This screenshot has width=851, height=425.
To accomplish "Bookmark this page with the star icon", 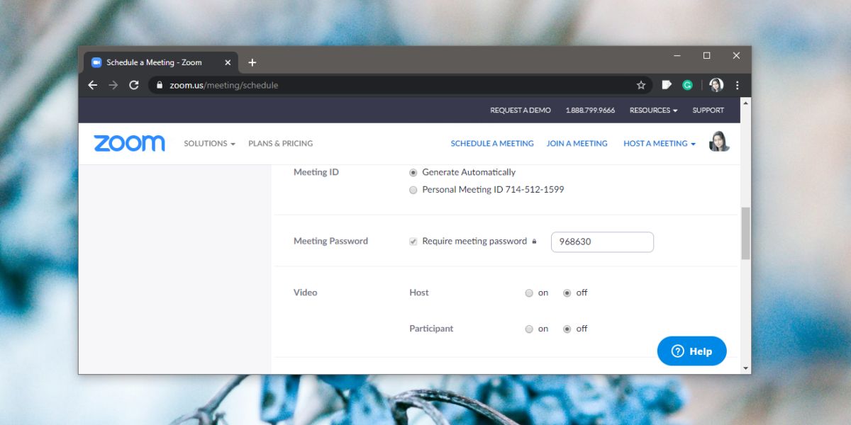I will (x=641, y=85).
